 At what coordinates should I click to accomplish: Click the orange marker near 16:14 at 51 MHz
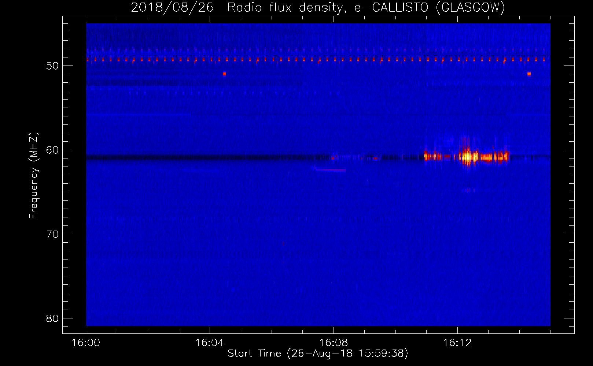point(529,74)
